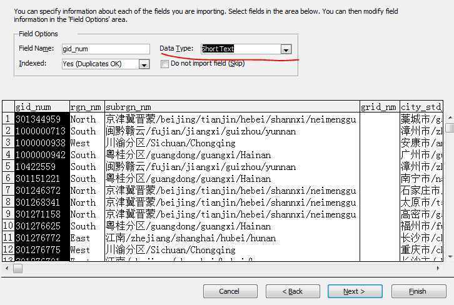The width and height of the screenshot is (454, 305).
Task: Click the subrgn_nm cell in row 11 (zhejiang/shanghai)
Action: tap(232, 237)
